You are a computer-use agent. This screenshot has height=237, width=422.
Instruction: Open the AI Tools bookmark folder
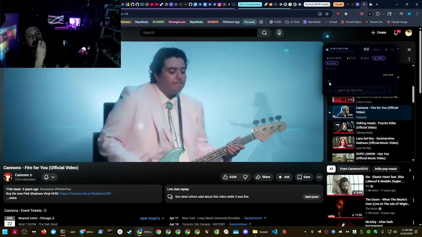[x=292, y=22]
